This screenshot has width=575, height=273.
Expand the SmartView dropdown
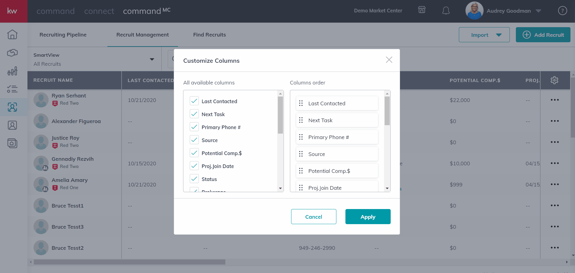pos(152,59)
